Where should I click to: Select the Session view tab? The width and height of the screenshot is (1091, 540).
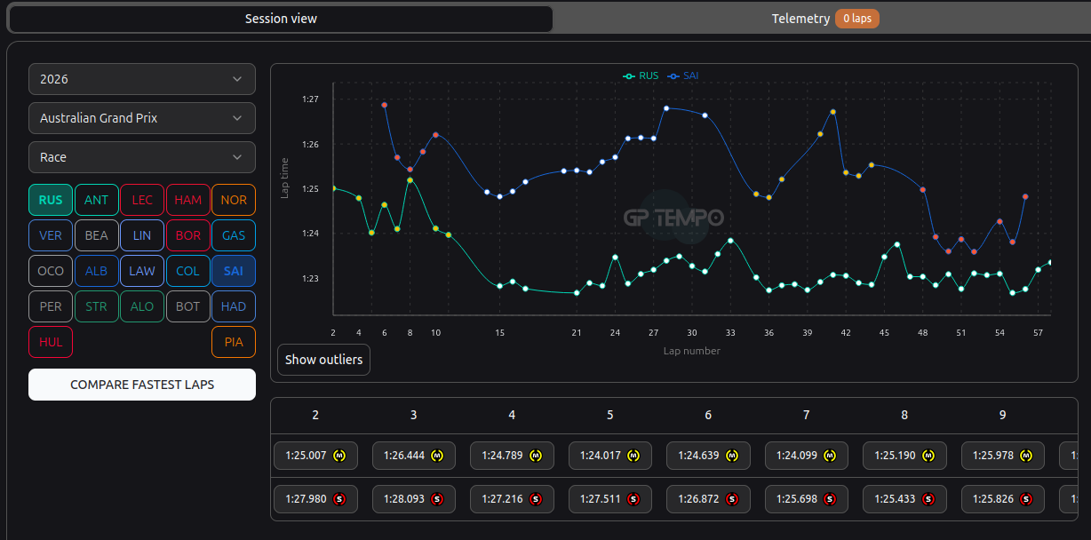tap(281, 19)
